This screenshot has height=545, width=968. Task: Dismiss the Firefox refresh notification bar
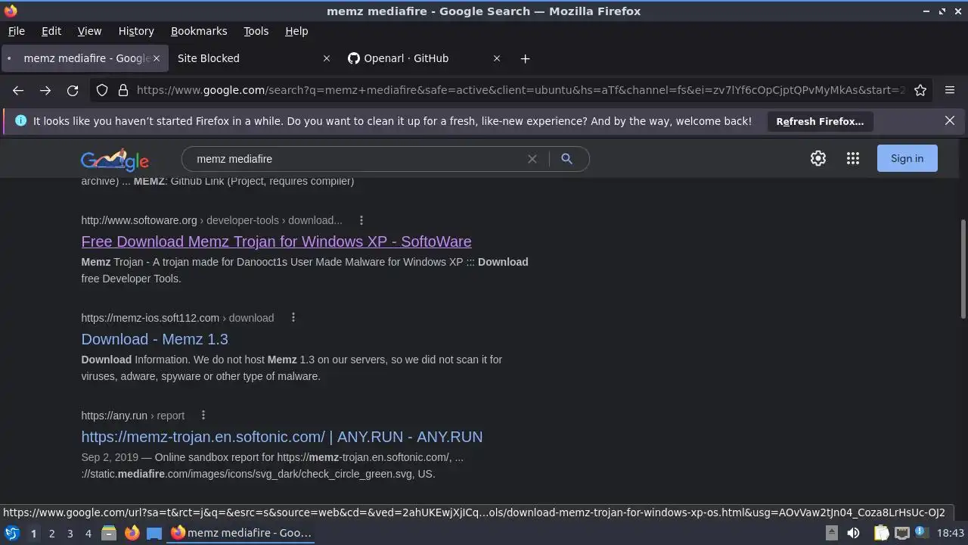pos(950,120)
